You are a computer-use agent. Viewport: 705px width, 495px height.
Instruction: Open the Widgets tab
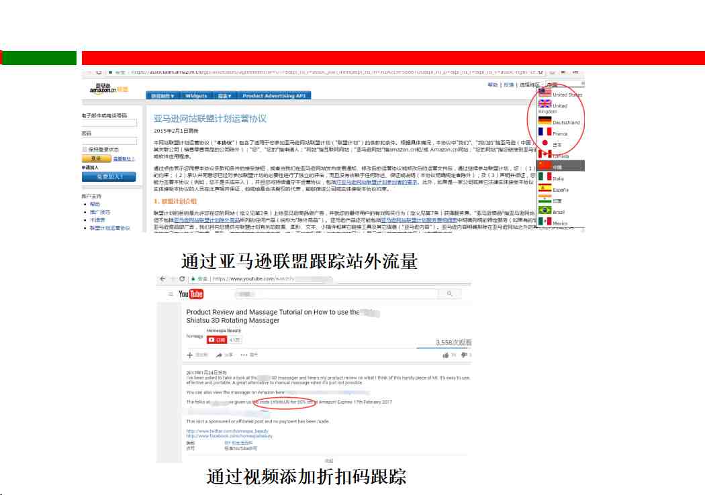[x=196, y=96]
